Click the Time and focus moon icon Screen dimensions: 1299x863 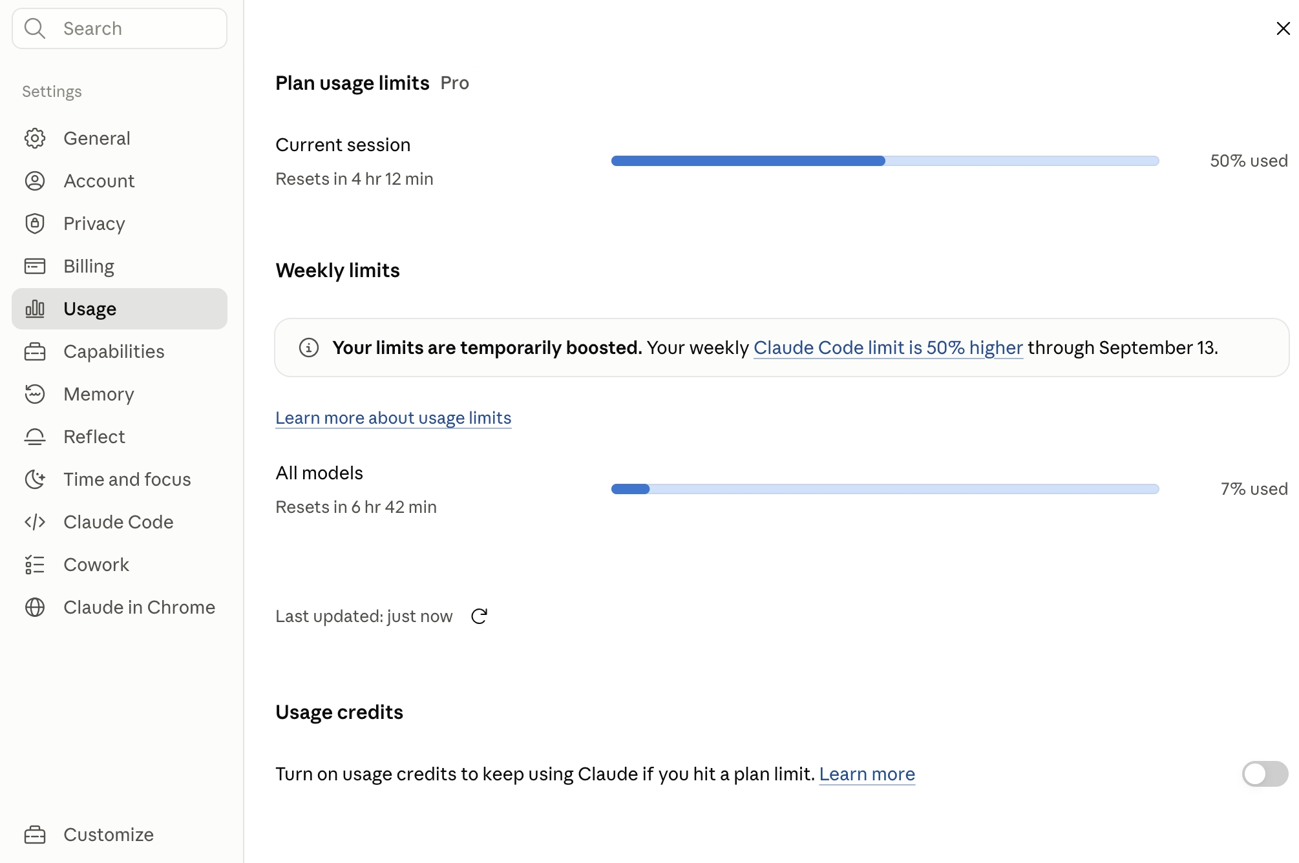35,479
